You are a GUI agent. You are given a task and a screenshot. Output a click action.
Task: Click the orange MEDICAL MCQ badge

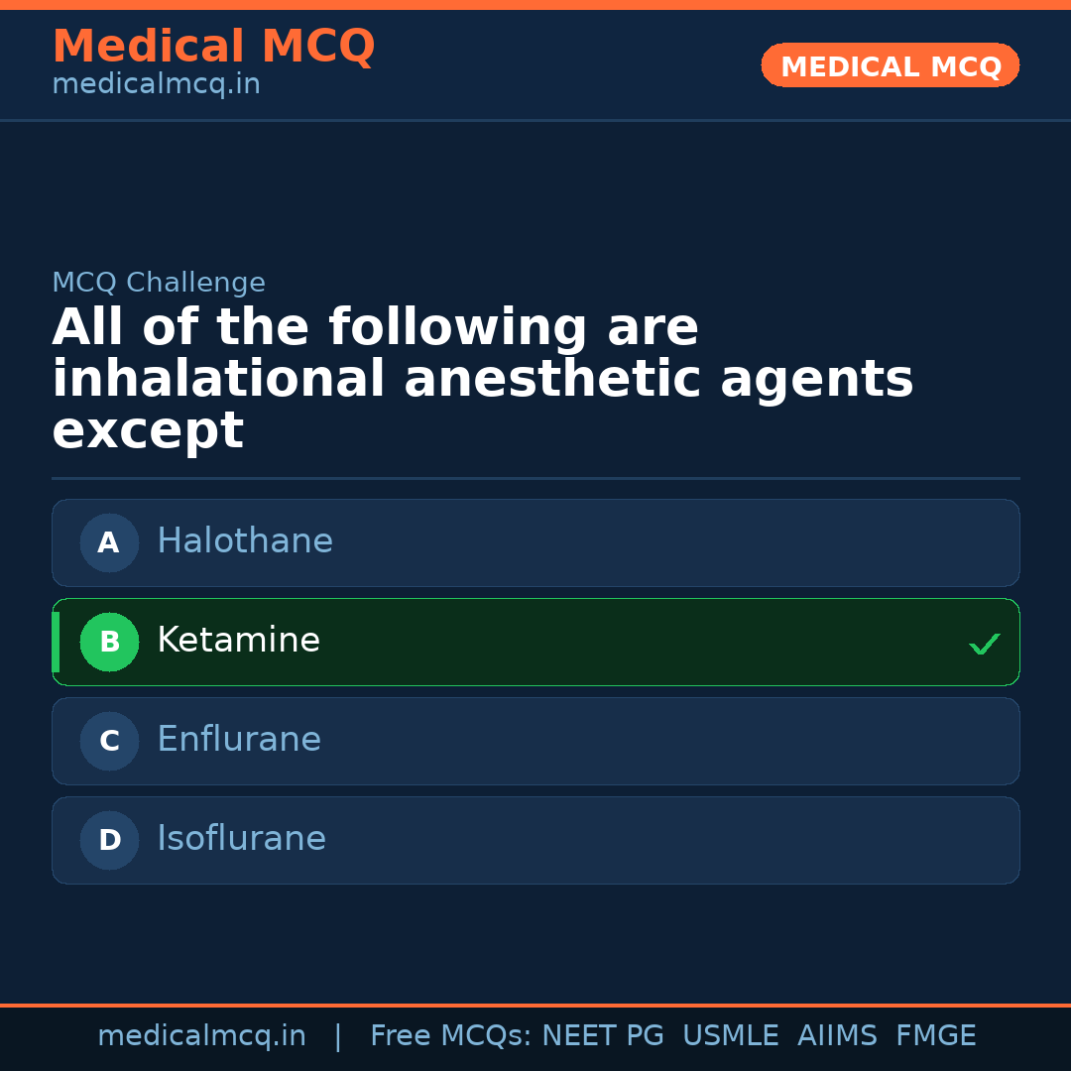pos(890,65)
